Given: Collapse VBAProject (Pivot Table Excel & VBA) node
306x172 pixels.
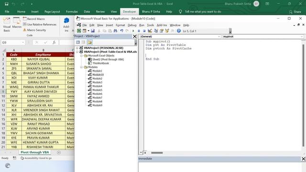Looking at the screenshot, I should [x=77, y=52].
